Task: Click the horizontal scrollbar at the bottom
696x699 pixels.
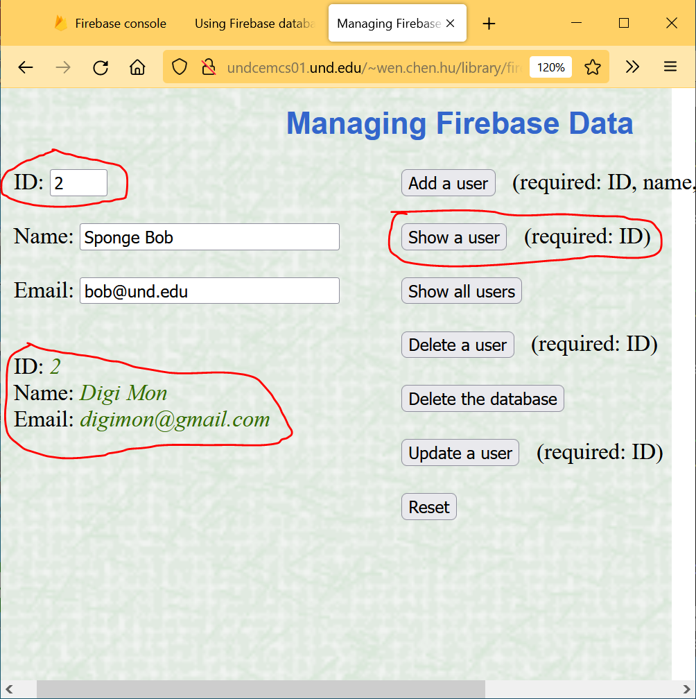Action: click(261, 689)
